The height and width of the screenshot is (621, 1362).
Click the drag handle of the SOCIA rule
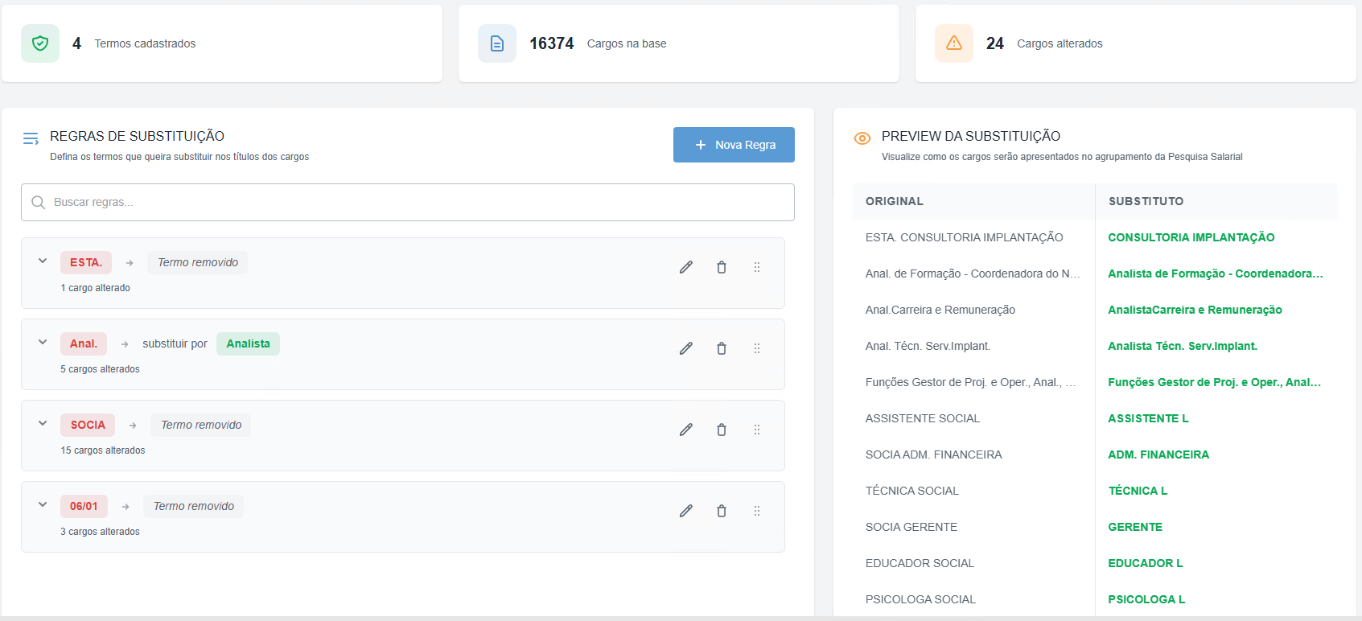coord(757,430)
